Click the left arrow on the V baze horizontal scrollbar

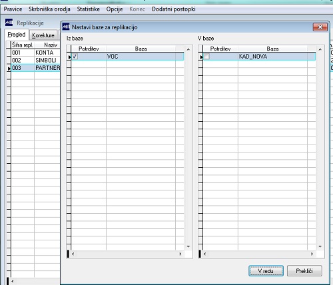(x=204, y=254)
